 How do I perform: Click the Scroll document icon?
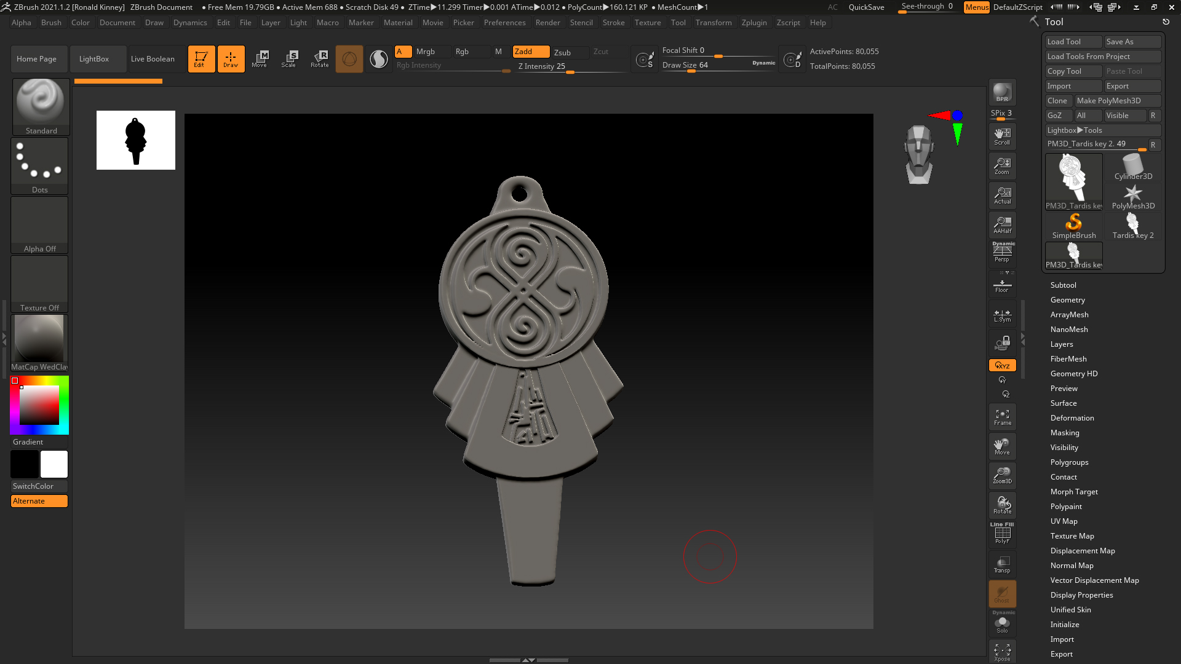[x=1002, y=136]
